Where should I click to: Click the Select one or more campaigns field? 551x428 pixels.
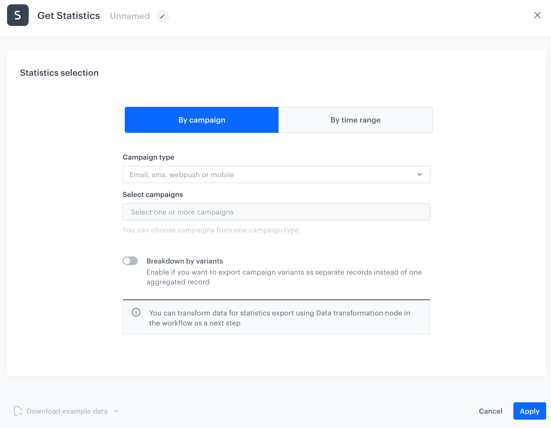pos(276,212)
